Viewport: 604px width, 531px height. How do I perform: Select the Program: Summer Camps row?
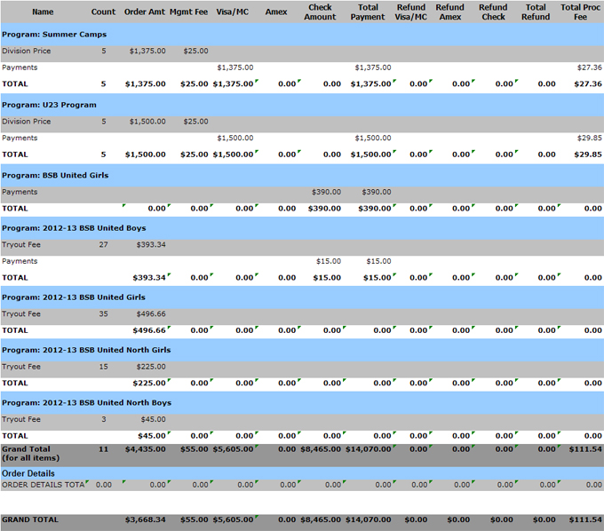tap(302, 35)
